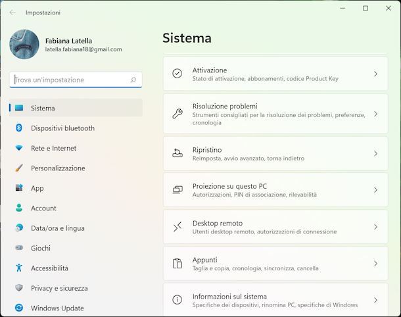The height and width of the screenshot is (317, 401).
Task: Open the Desktop remoto title
Action: (218, 224)
